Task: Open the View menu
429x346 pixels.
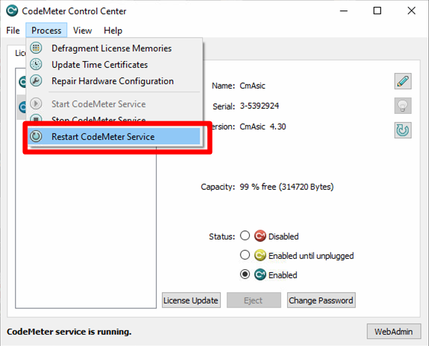Action: point(82,30)
